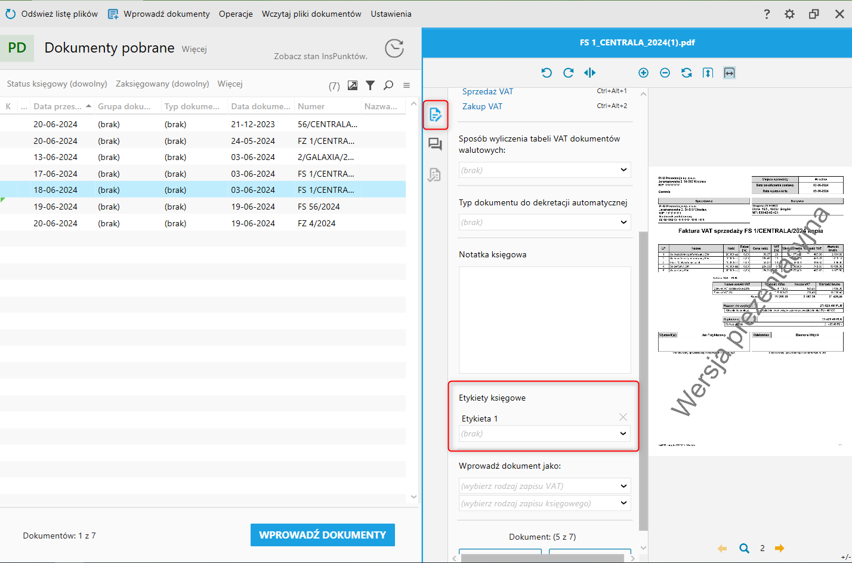This screenshot has height=563, width=852.
Task: Open the Operacje menu
Action: point(236,14)
